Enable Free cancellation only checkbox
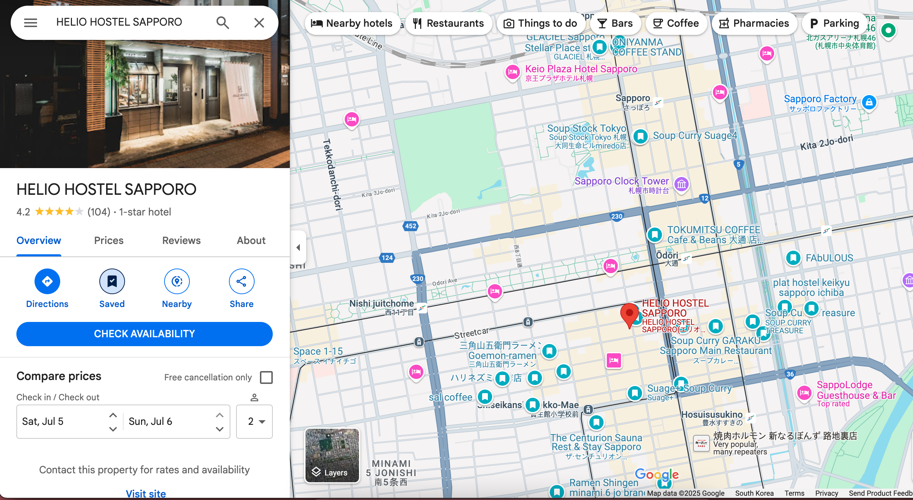The width and height of the screenshot is (913, 500). pos(266,377)
